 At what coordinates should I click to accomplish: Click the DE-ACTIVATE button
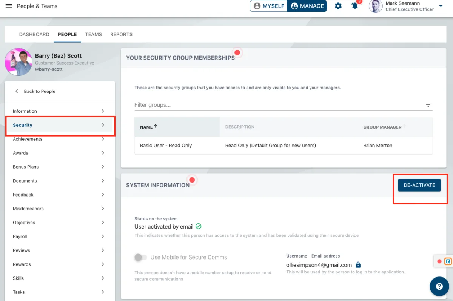tap(419, 185)
